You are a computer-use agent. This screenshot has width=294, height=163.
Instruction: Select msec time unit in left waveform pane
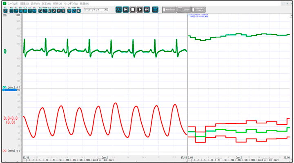[94, 160]
